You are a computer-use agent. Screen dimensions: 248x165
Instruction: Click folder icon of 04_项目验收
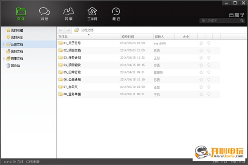click(x=60, y=65)
